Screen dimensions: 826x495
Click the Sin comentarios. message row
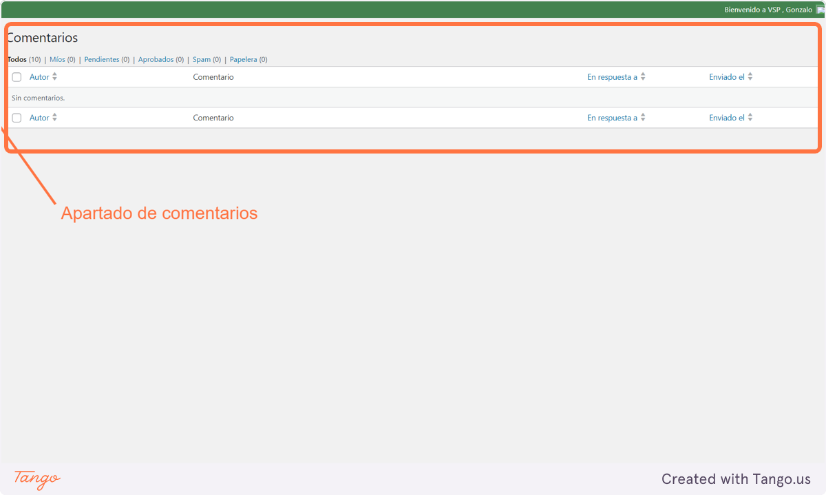coord(413,98)
